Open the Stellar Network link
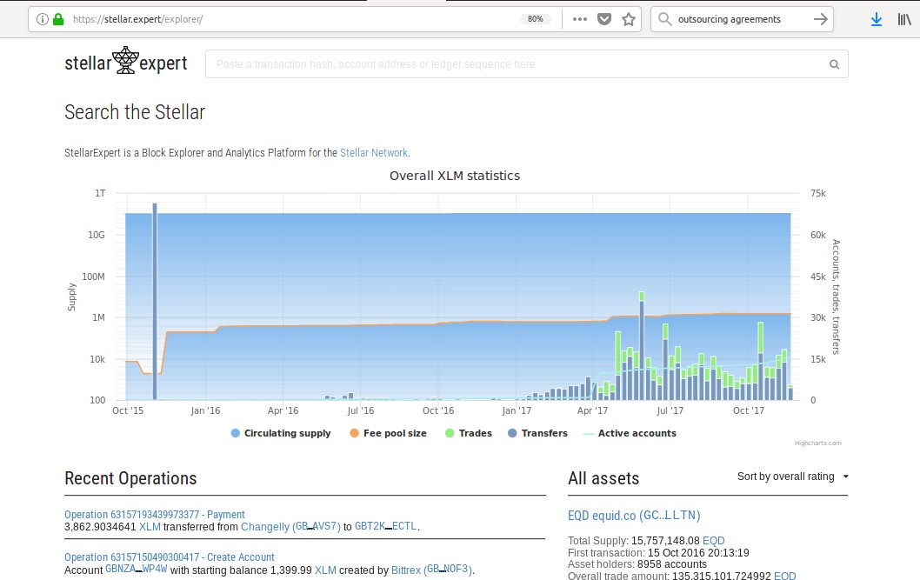 point(374,152)
